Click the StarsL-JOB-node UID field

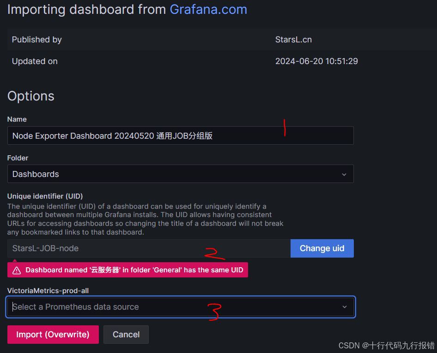[x=149, y=248]
